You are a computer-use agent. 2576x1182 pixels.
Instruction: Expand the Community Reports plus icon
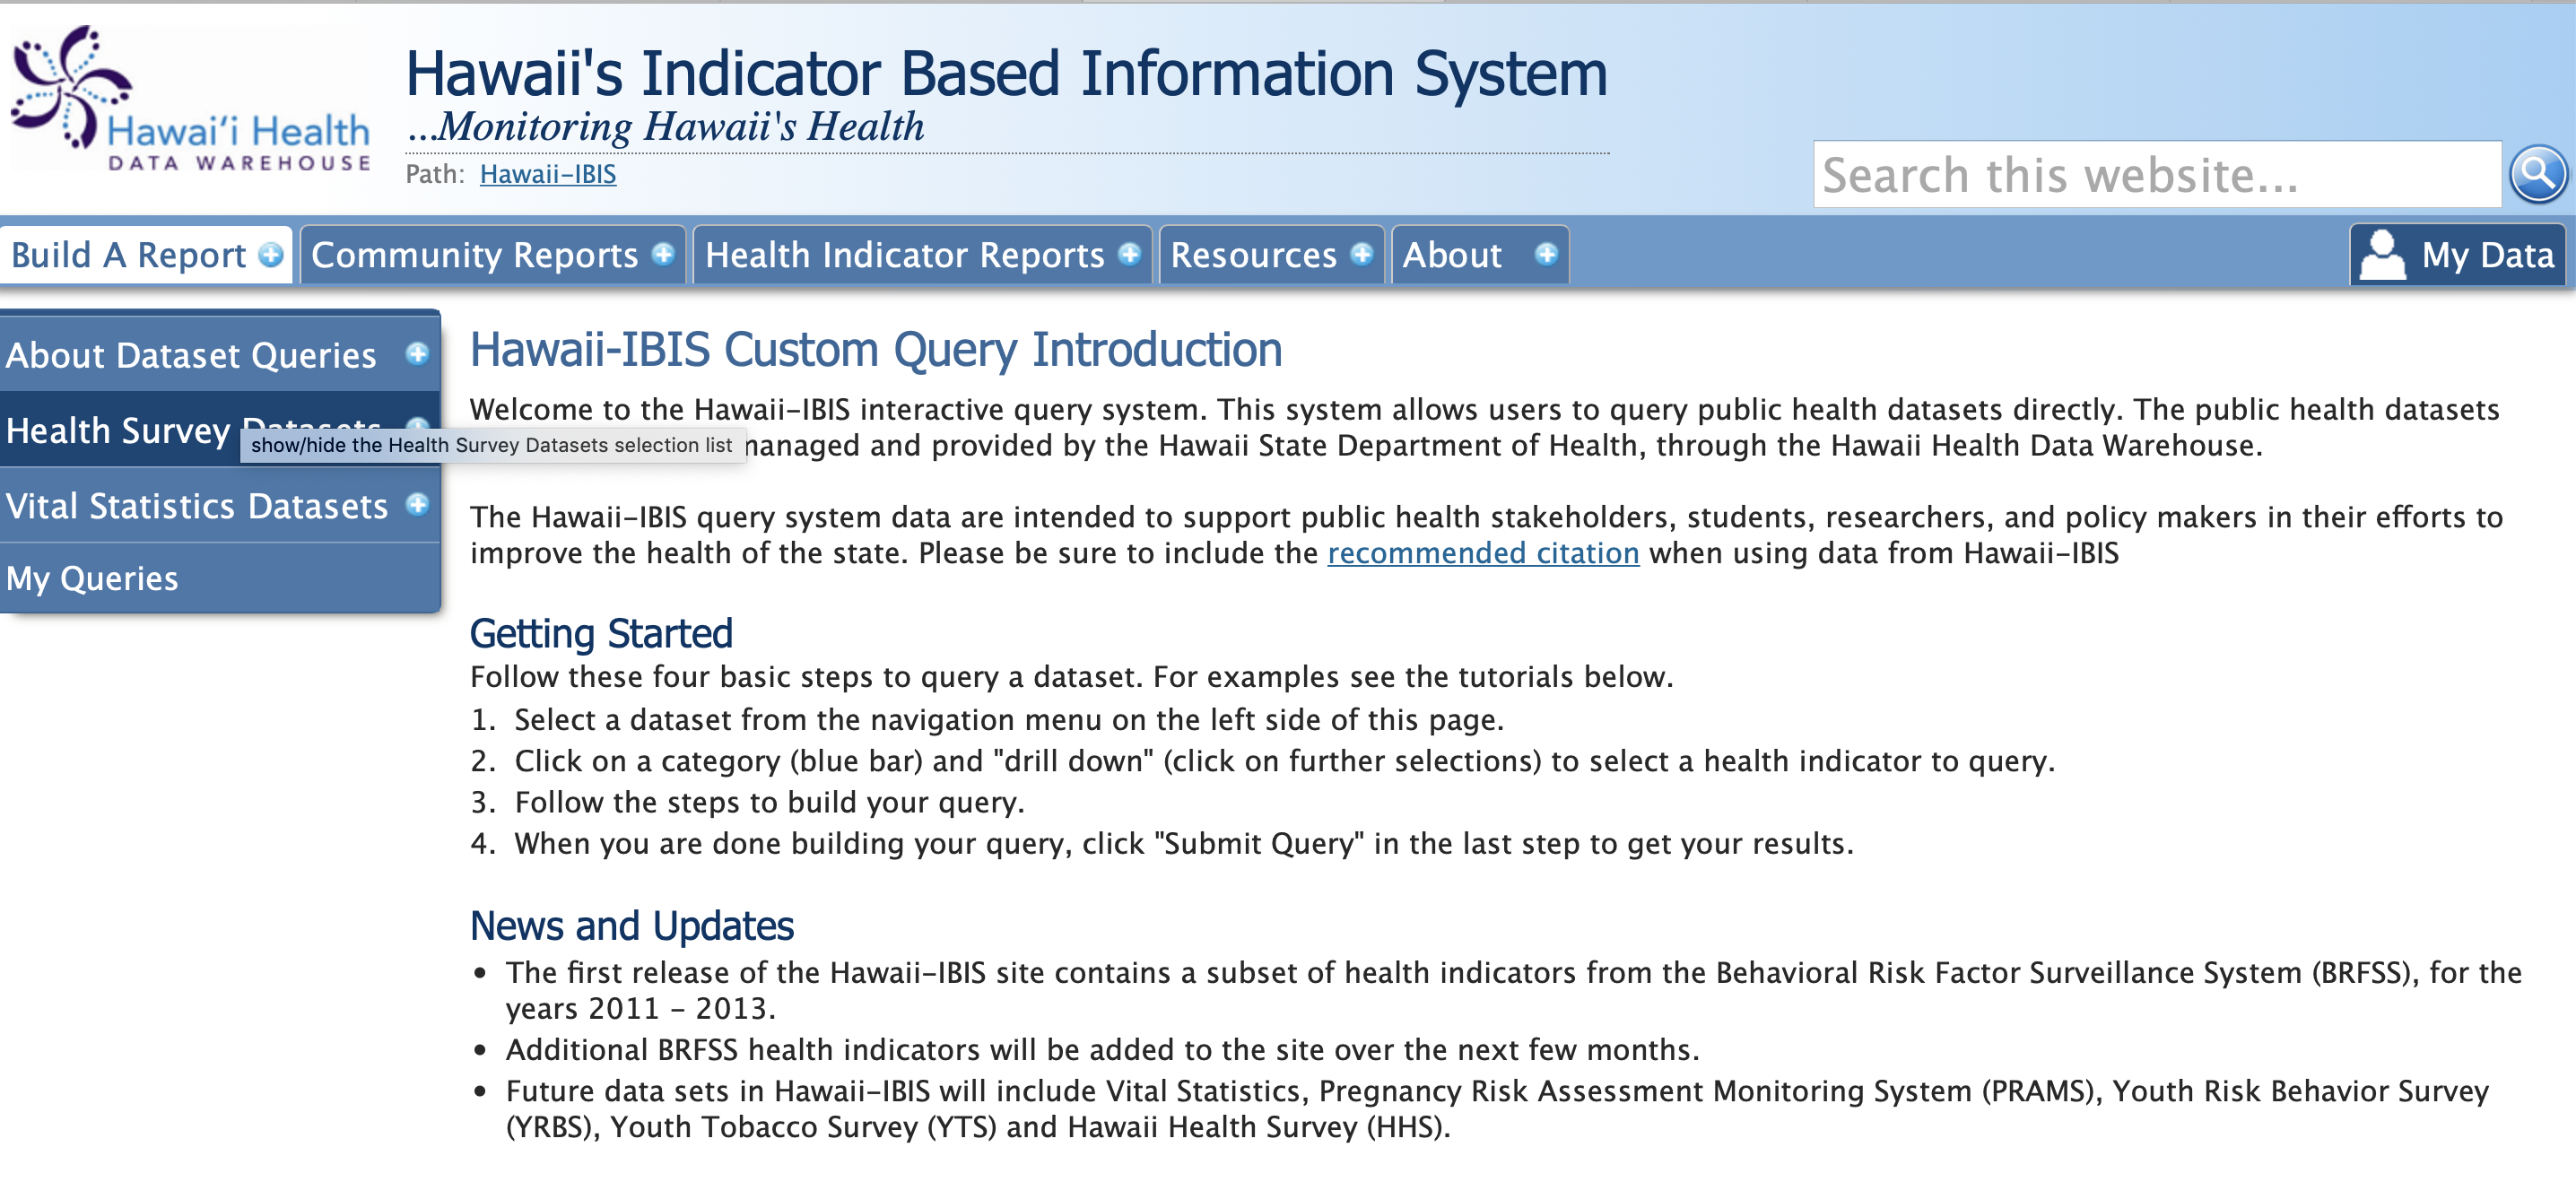coord(662,254)
